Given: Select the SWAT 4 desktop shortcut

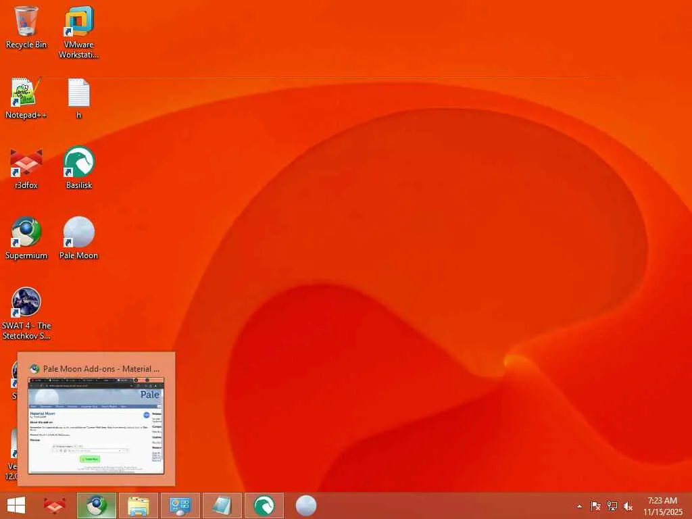Looking at the screenshot, I should click(x=26, y=314).
